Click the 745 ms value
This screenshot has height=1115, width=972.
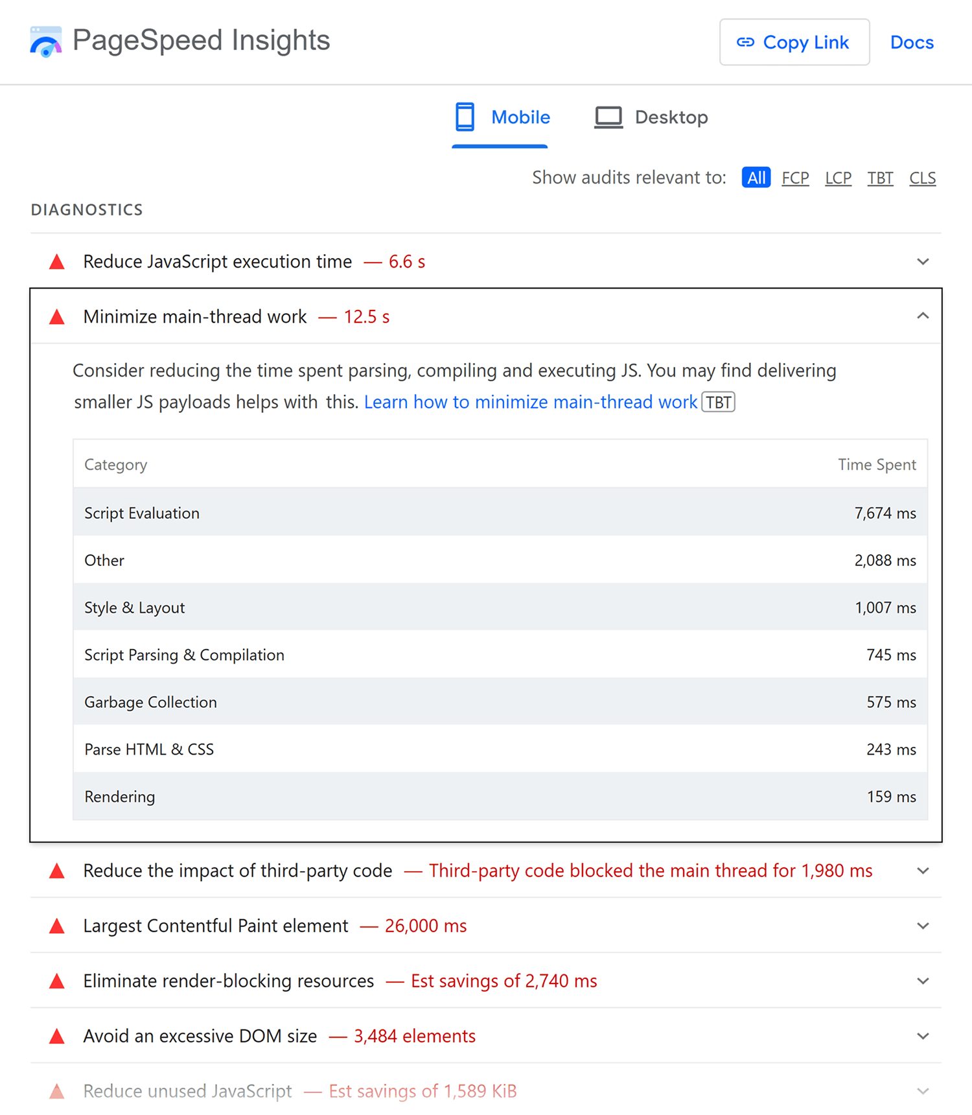(892, 655)
